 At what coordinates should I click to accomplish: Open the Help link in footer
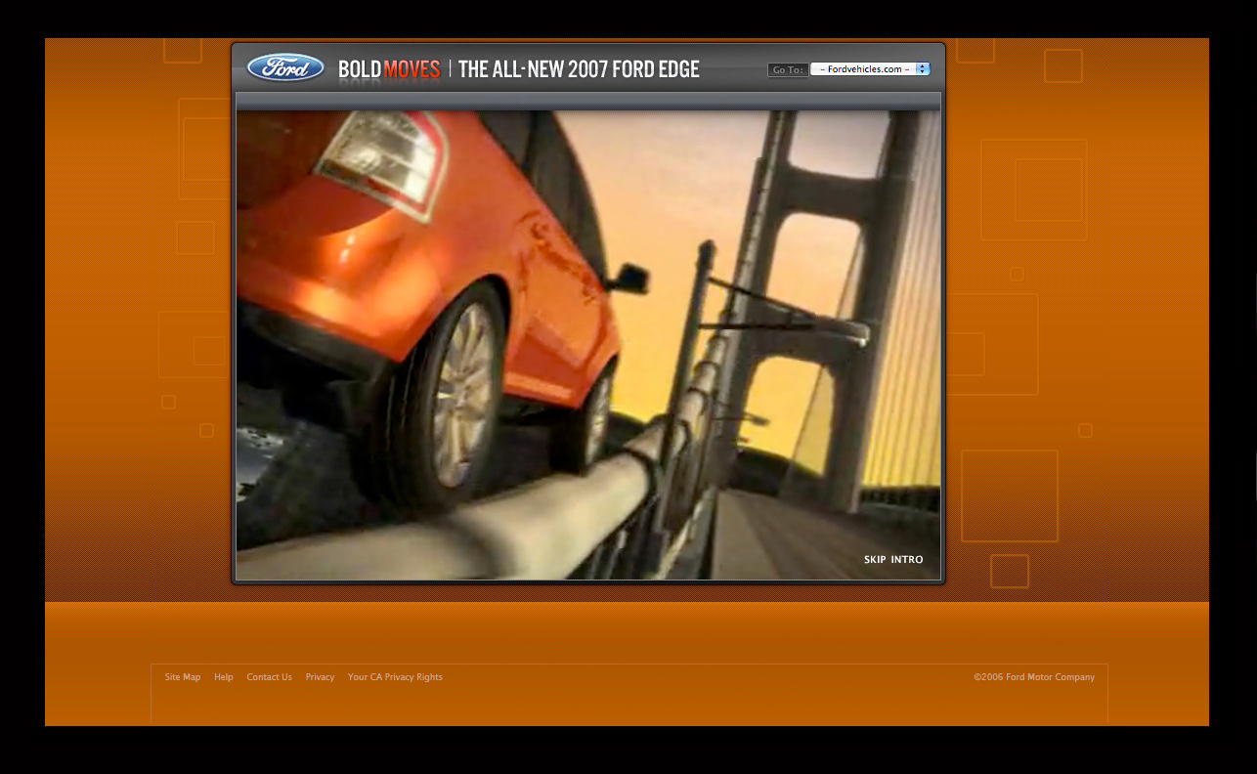[224, 677]
